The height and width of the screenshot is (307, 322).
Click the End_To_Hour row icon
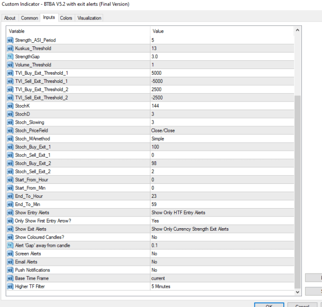[x=10, y=196]
